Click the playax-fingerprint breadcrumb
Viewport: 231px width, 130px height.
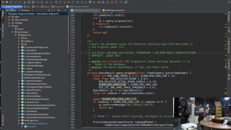(12, 6)
